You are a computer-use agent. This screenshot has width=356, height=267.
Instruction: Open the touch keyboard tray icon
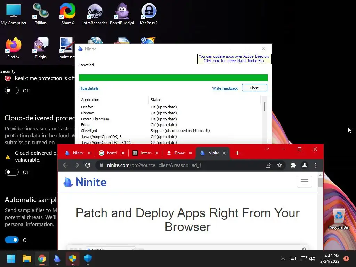click(x=293, y=259)
